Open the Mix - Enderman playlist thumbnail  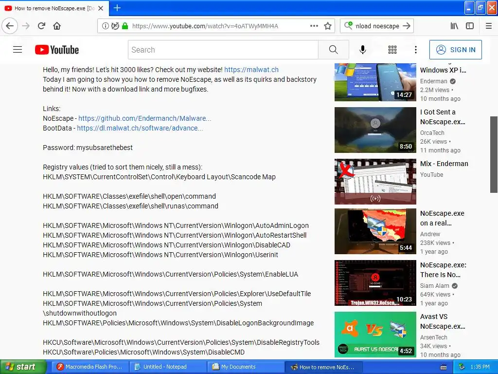pyautogui.click(x=375, y=182)
